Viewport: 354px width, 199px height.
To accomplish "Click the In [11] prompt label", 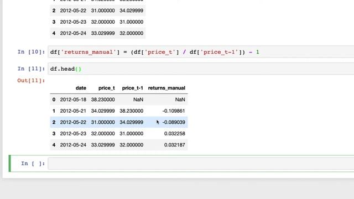I will (x=31, y=69).
